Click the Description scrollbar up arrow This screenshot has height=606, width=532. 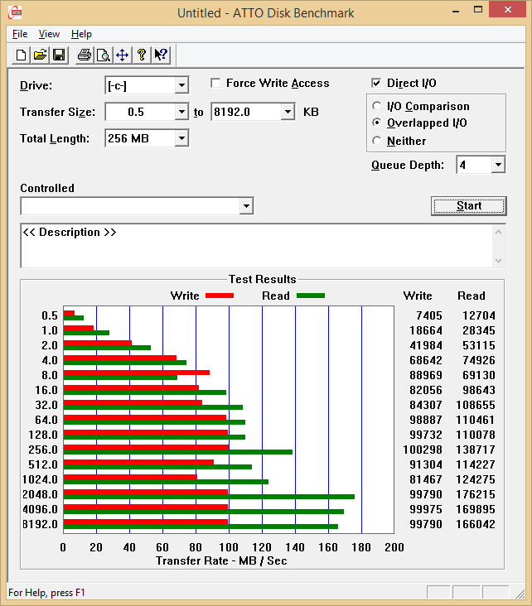(498, 232)
